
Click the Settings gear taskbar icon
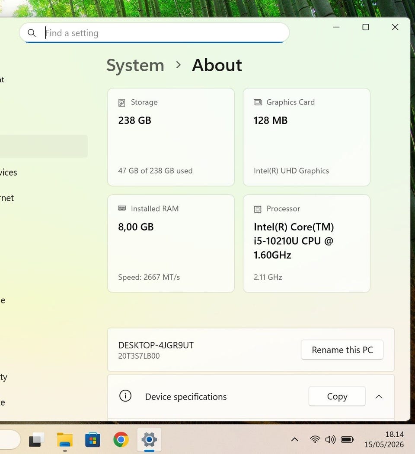tap(149, 439)
